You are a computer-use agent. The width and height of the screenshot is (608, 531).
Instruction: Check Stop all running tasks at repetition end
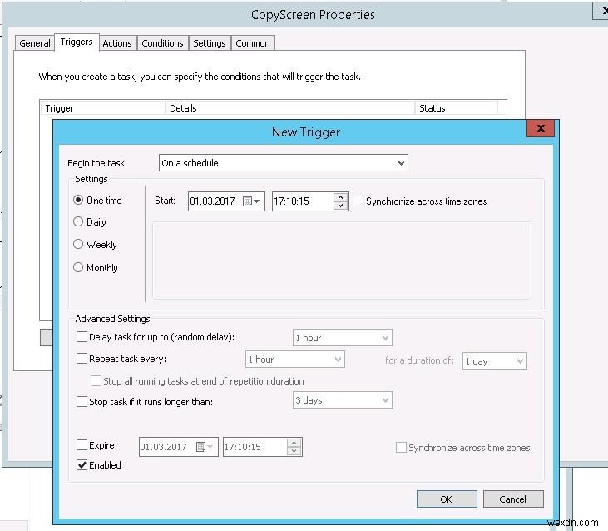click(x=96, y=380)
